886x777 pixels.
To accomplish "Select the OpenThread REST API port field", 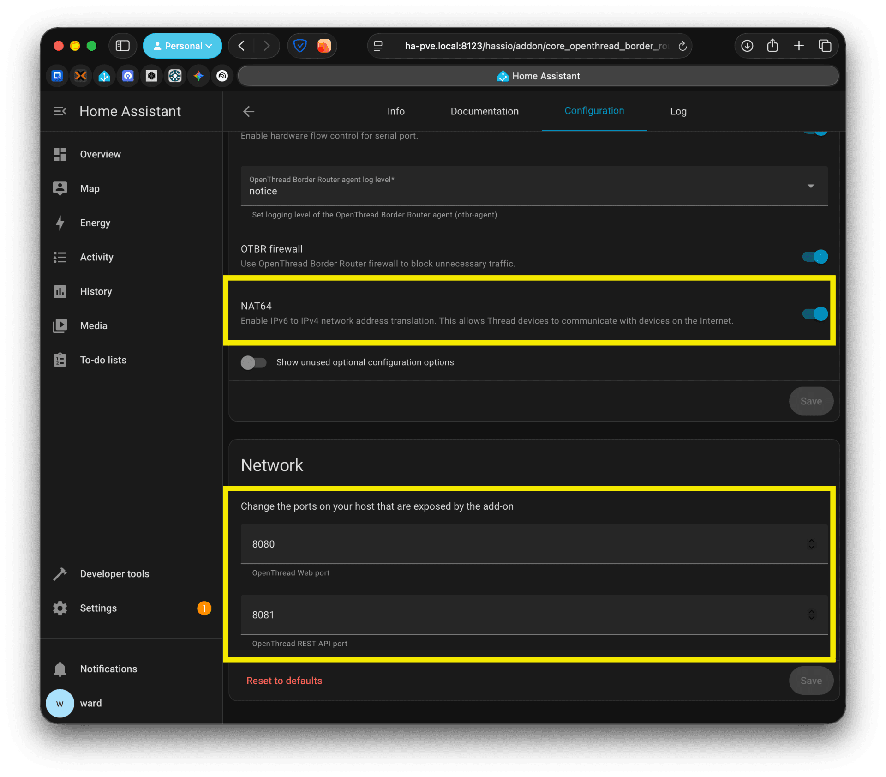I will 461,614.
